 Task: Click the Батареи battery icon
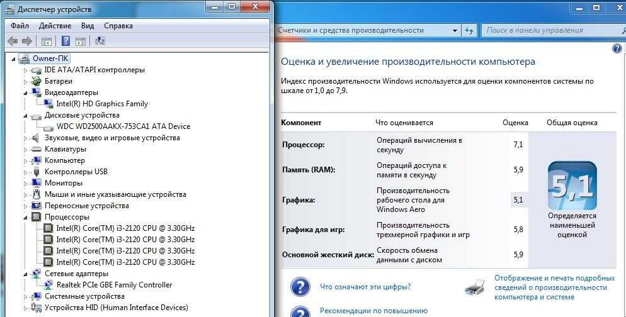[x=37, y=81]
